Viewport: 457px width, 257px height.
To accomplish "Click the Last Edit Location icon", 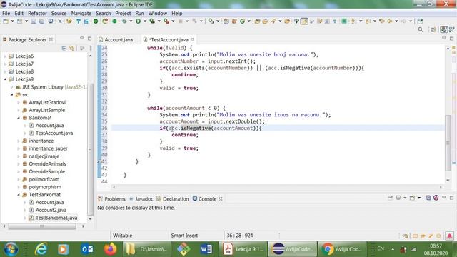I will 382,21.
